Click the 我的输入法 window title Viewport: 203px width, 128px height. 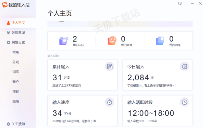coord(19,5)
